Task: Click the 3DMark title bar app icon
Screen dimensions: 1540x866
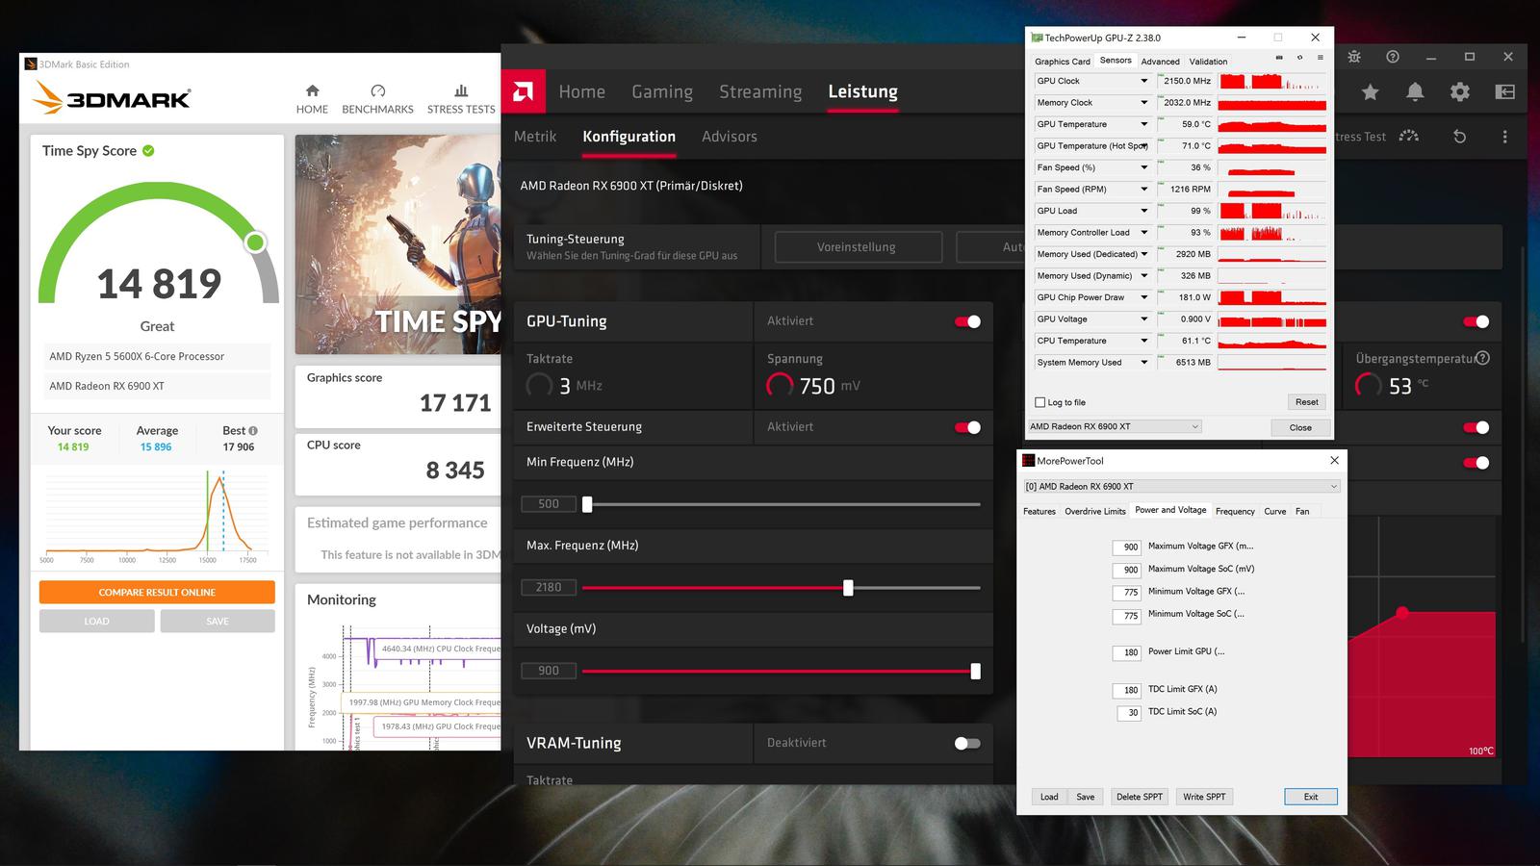Action: (x=31, y=64)
